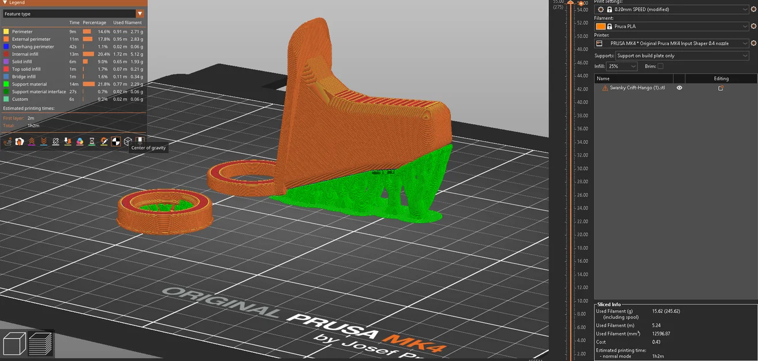Open filament settings gear next to Prusa PLA
The image size is (758, 361).
[753, 27]
